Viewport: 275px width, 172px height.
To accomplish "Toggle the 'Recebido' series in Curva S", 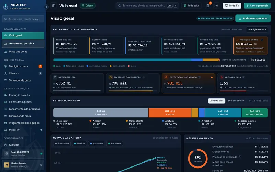I will coord(114,143).
